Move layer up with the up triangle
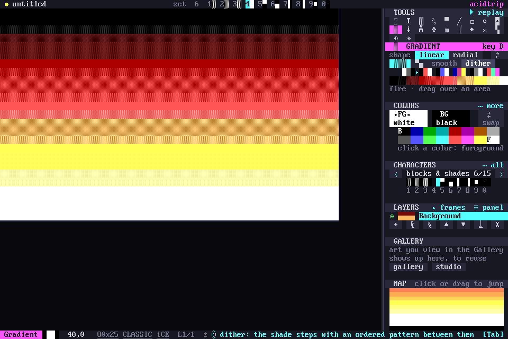Image resolution: width=508 pixels, height=339 pixels. click(x=447, y=225)
